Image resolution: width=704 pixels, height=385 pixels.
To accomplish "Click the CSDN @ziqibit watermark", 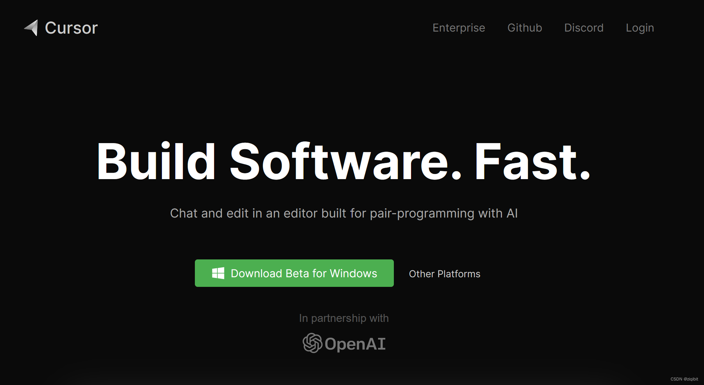I will 684,379.
